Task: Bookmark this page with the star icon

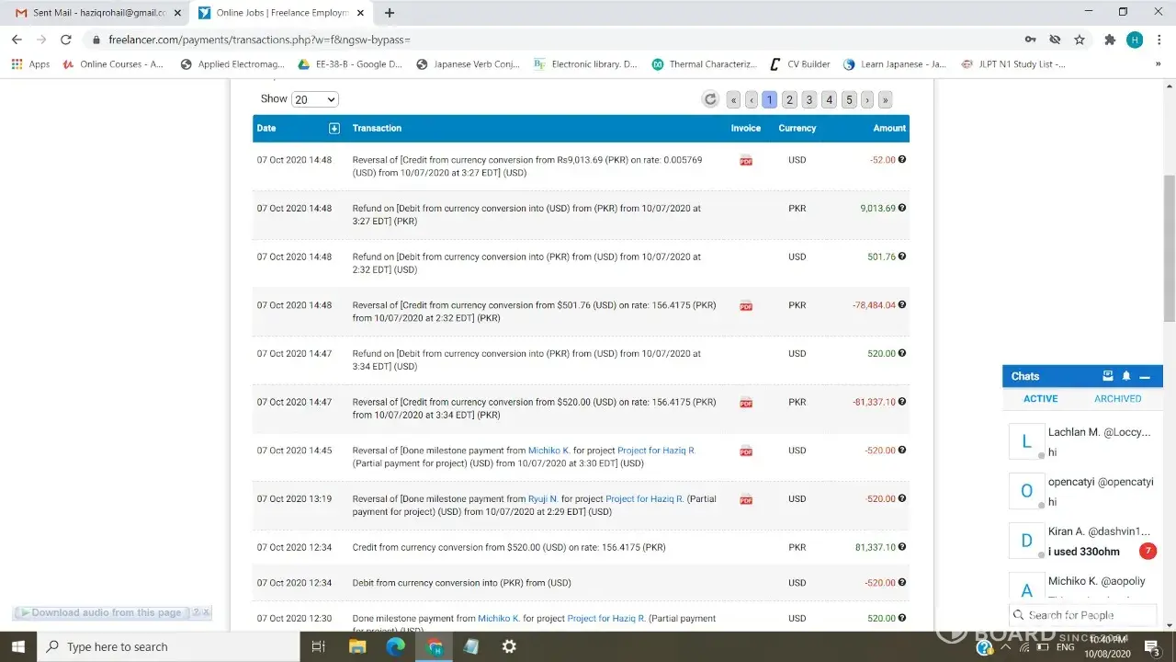Action: coord(1080,40)
